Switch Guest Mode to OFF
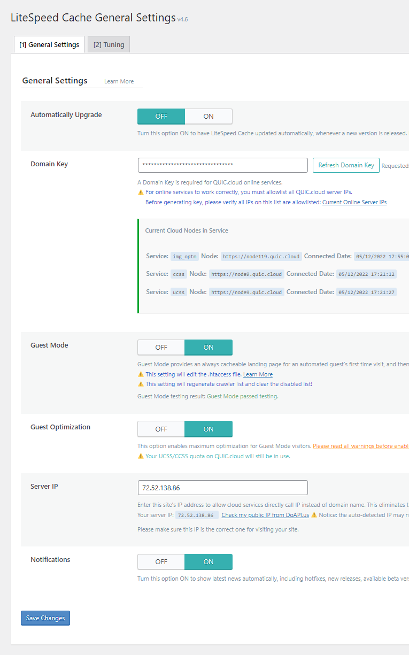Image resolution: width=409 pixels, height=655 pixels. pyautogui.click(x=161, y=347)
